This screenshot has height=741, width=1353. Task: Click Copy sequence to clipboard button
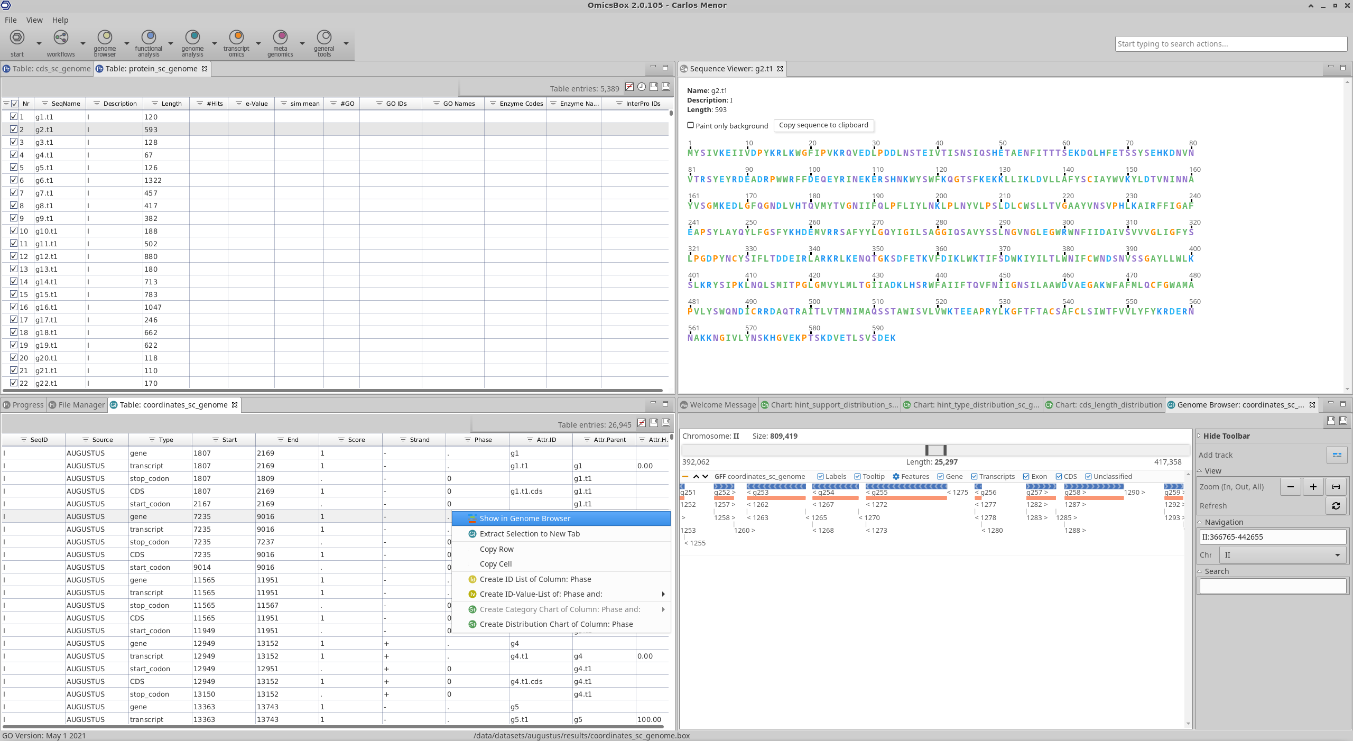tap(823, 125)
